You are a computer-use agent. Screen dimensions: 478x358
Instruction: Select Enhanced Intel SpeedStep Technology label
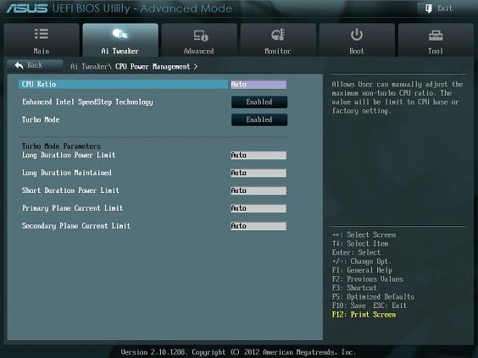pyautogui.click(x=87, y=102)
